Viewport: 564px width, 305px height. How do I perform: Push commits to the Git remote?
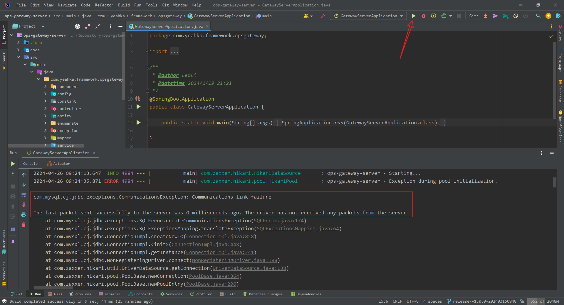pos(495,16)
